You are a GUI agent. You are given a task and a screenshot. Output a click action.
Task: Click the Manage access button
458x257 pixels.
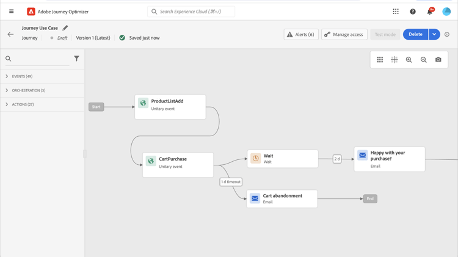[344, 35]
